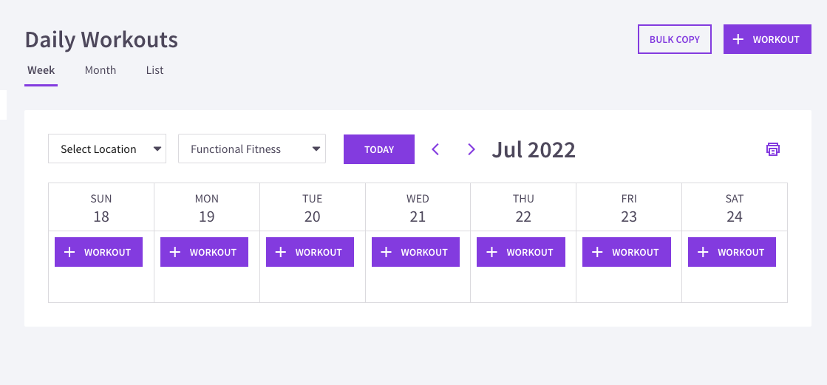827x385 pixels.
Task: Add a workout on Saturday 24
Action: coord(732,252)
